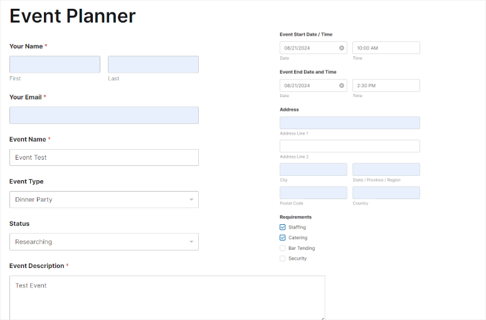Click the Your Email label

(26, 97)
